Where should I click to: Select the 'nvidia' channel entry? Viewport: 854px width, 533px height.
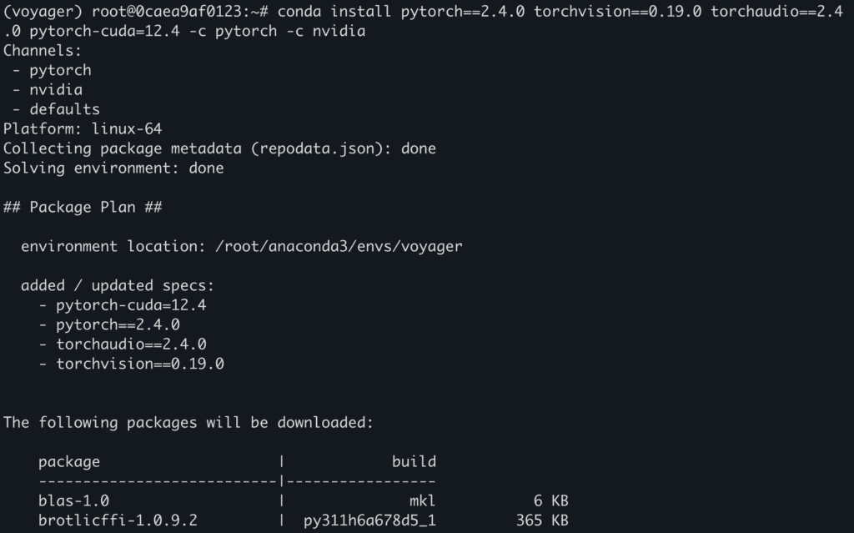(56, 90)
